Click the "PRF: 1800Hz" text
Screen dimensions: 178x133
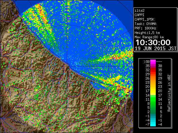145,28
